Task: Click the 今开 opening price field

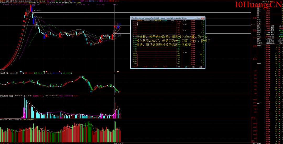Action: 276,26
